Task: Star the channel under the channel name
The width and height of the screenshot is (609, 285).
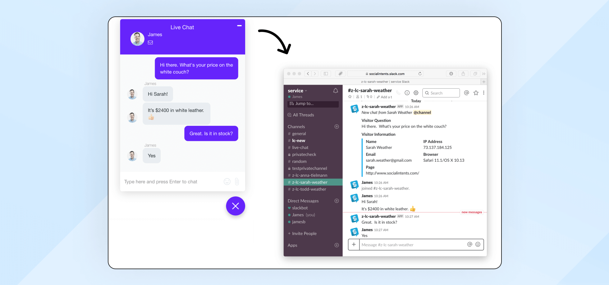Action: [x=350, y=97]
